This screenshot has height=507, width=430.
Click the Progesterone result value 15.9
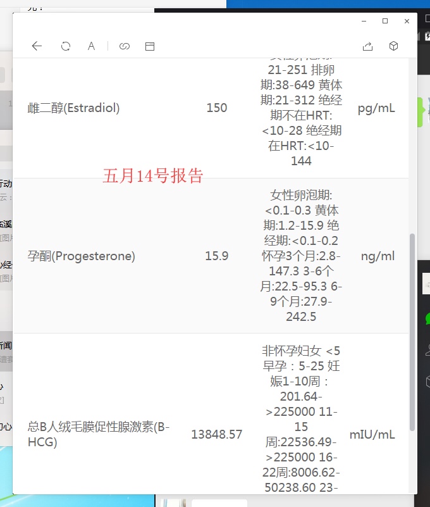point(217,256)
